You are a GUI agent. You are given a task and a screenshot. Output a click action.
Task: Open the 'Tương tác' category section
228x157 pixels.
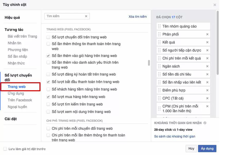click(x=14, y=30)
